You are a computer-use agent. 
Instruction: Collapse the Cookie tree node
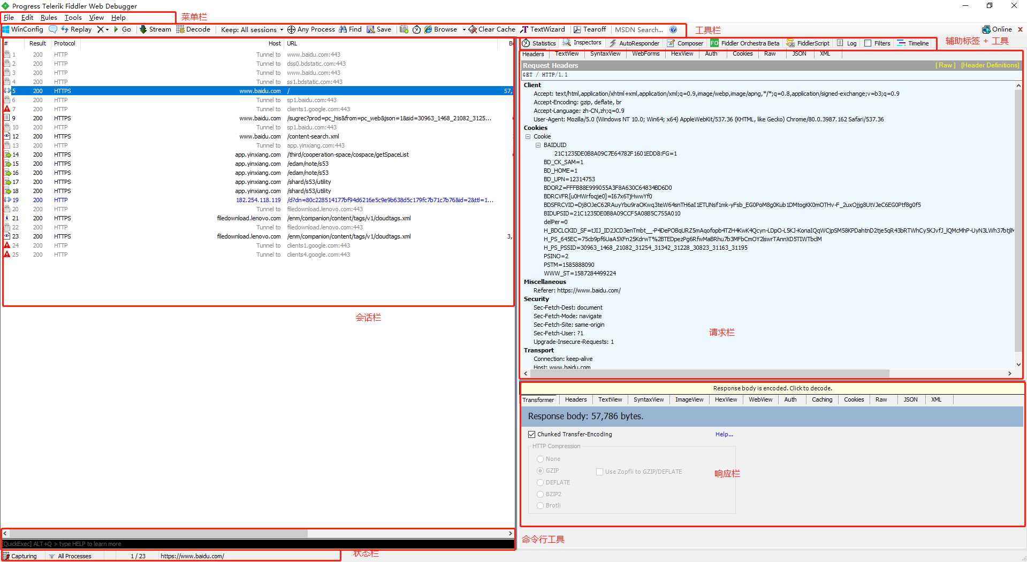tap(528, 136)
